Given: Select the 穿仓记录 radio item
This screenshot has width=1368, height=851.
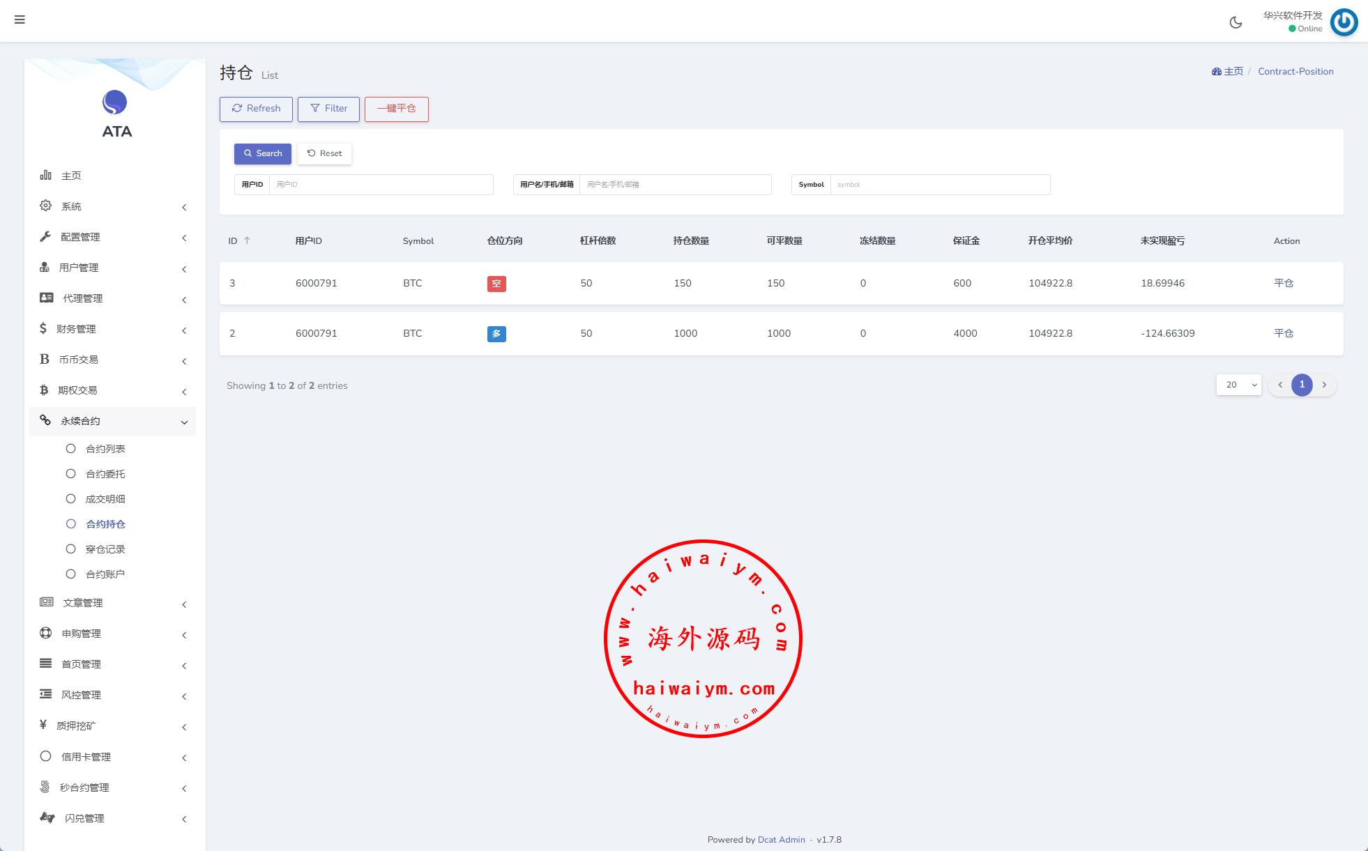Looking at the screenshot, I should coord(70,549).
